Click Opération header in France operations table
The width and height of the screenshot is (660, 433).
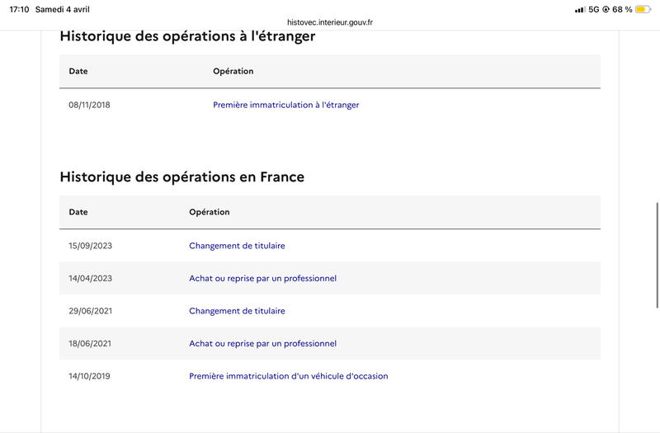tap(210, 212)
